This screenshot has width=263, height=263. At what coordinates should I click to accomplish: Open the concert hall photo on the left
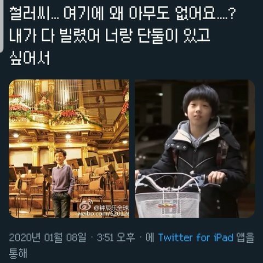69,148
